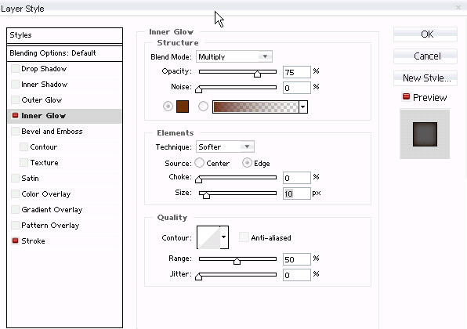Click the OK button
The width and height of the screenshot is (467, 329).
(425, 34)
